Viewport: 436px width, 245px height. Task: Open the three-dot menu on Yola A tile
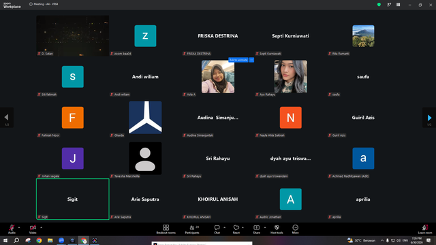tap(251, 60)
